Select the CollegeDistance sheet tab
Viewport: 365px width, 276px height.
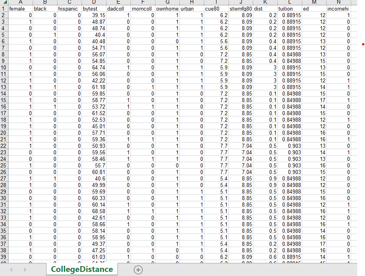(82, 270)
